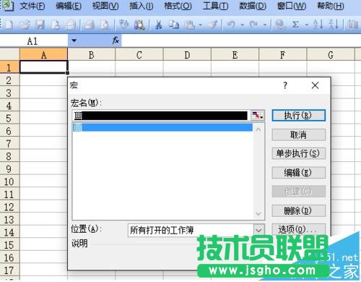Open the Undo history dropdown arrow

point(243,25)
